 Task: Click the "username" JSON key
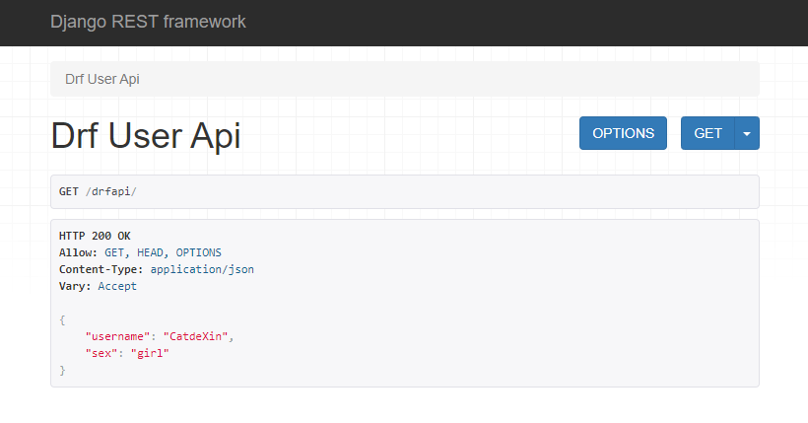tap(117, 336)
